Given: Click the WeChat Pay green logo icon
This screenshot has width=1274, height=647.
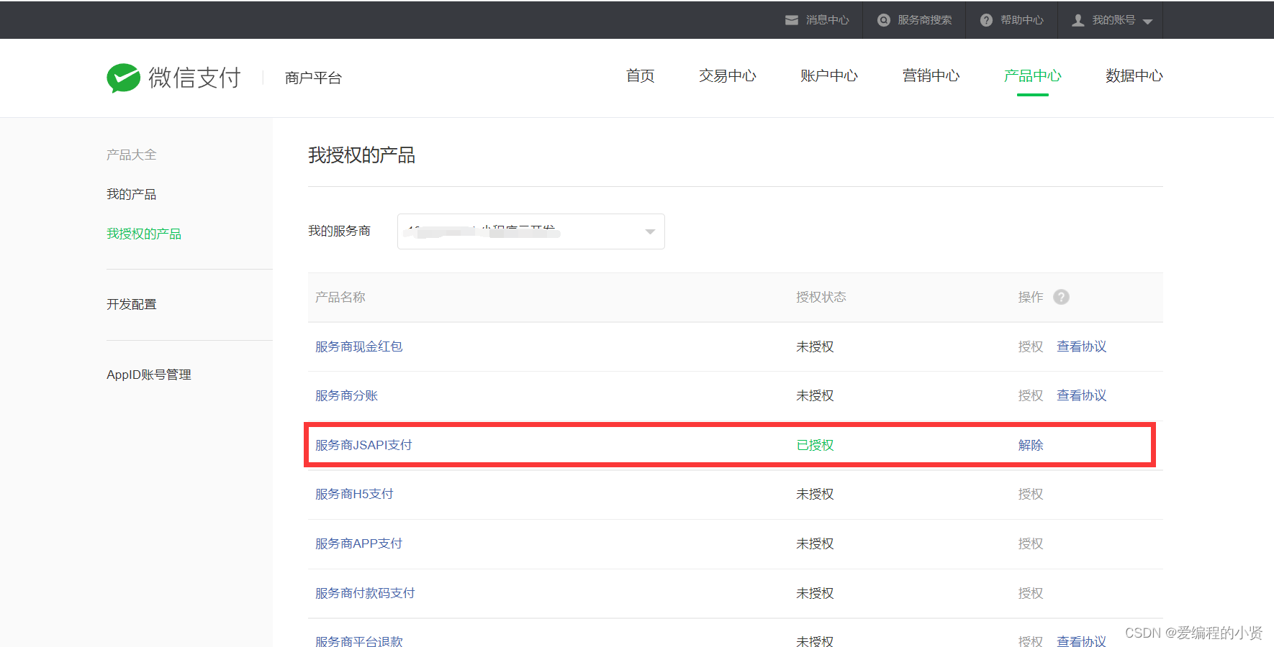Looking at the screenshot, I should tap(123, 78).
